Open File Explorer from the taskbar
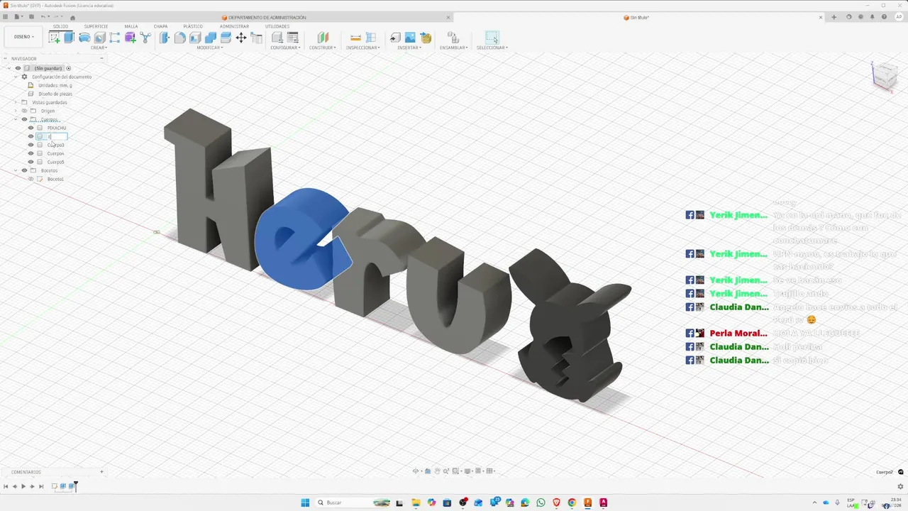Screen dimensions: 908x511 (x=416, y=502)
